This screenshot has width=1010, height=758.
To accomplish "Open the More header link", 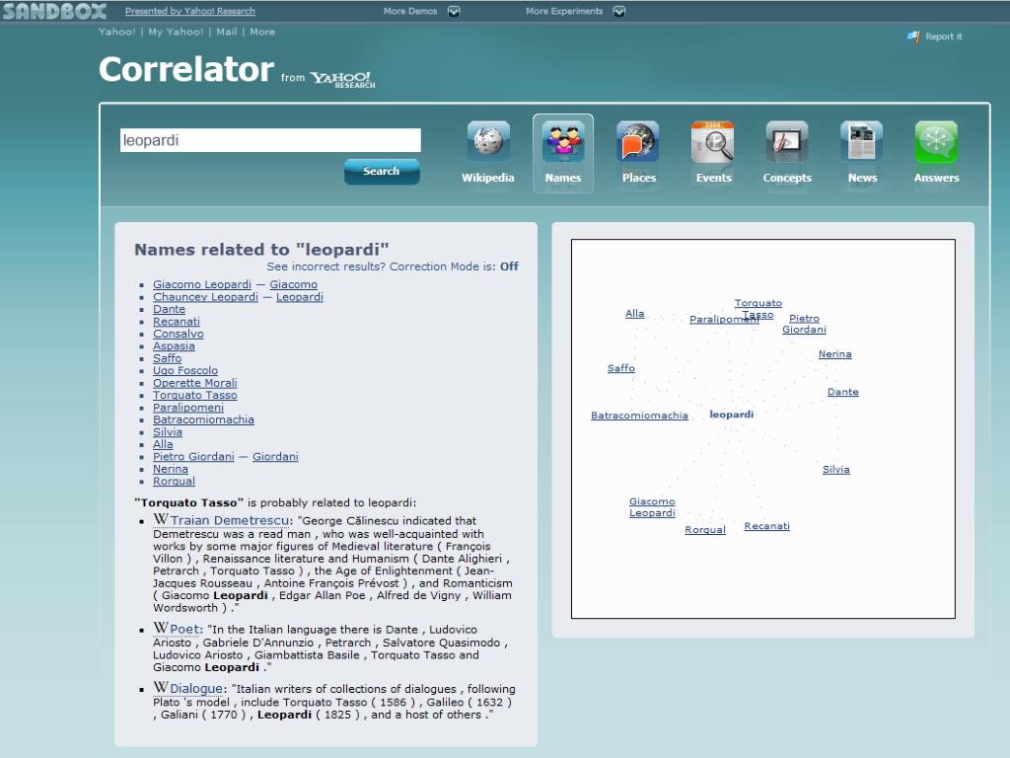I will tap(262, 32).
